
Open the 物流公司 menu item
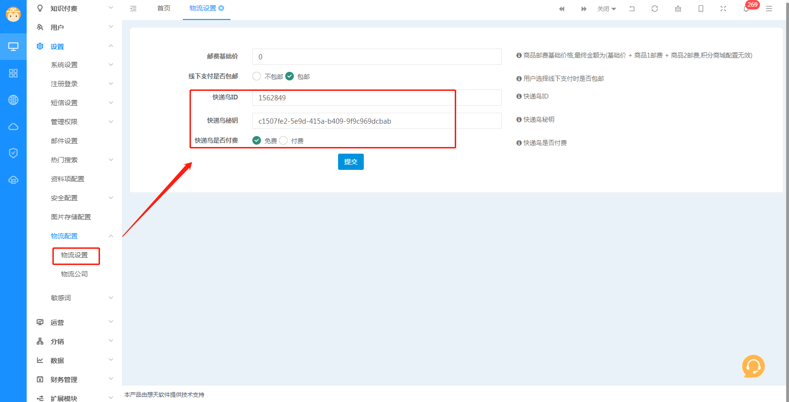(x=74, y=275)
